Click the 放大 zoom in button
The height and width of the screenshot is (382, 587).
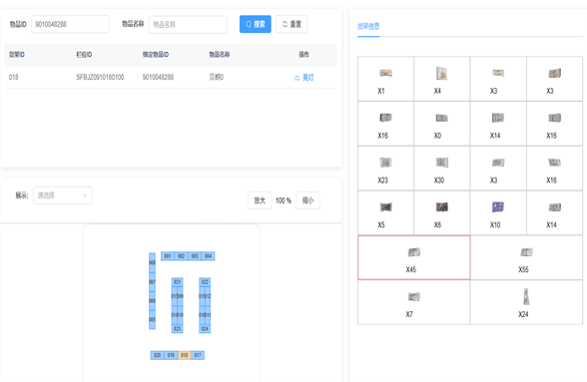(x=260, y=200)
